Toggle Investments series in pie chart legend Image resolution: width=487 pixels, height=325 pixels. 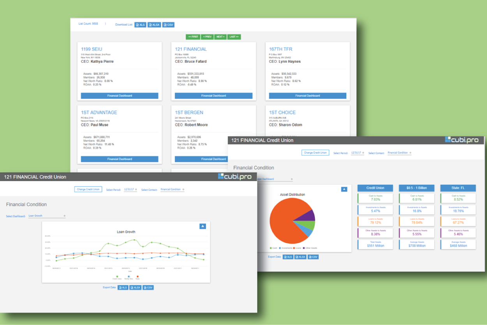click(x=286, y=248)
